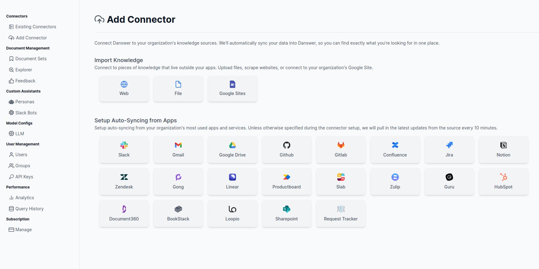
Task: Open Existing Connectors in sidebar
Action: click(x=36, y=27)
